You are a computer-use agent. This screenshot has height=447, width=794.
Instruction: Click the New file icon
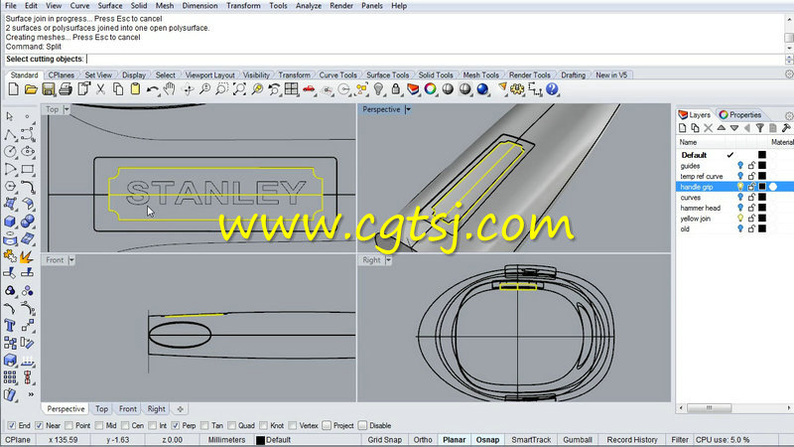click(14, 89)
